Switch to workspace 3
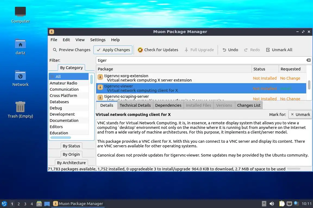 click(25, 204)
